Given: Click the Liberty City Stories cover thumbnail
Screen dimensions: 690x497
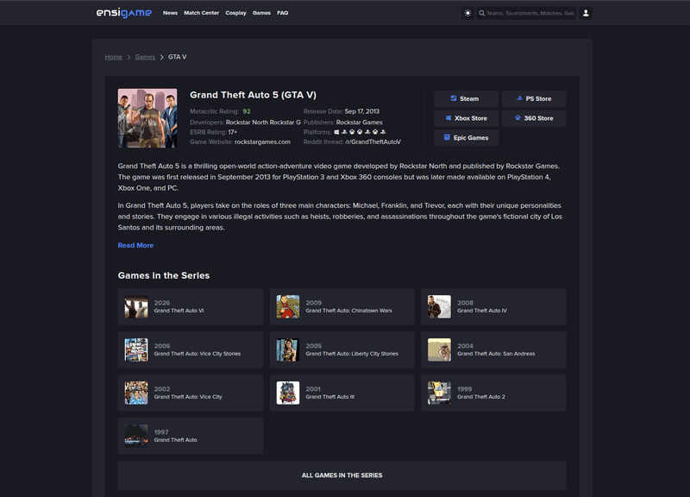Looking at the screenshot, I should tap(288, 349).
